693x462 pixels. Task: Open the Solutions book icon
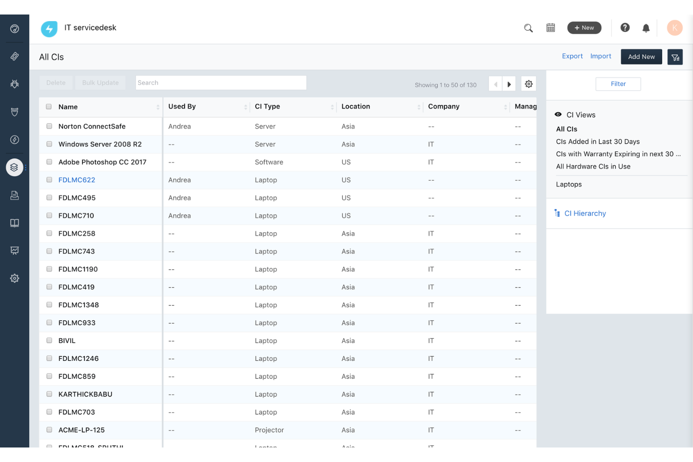pyautogui.click(x=15, y=223)
